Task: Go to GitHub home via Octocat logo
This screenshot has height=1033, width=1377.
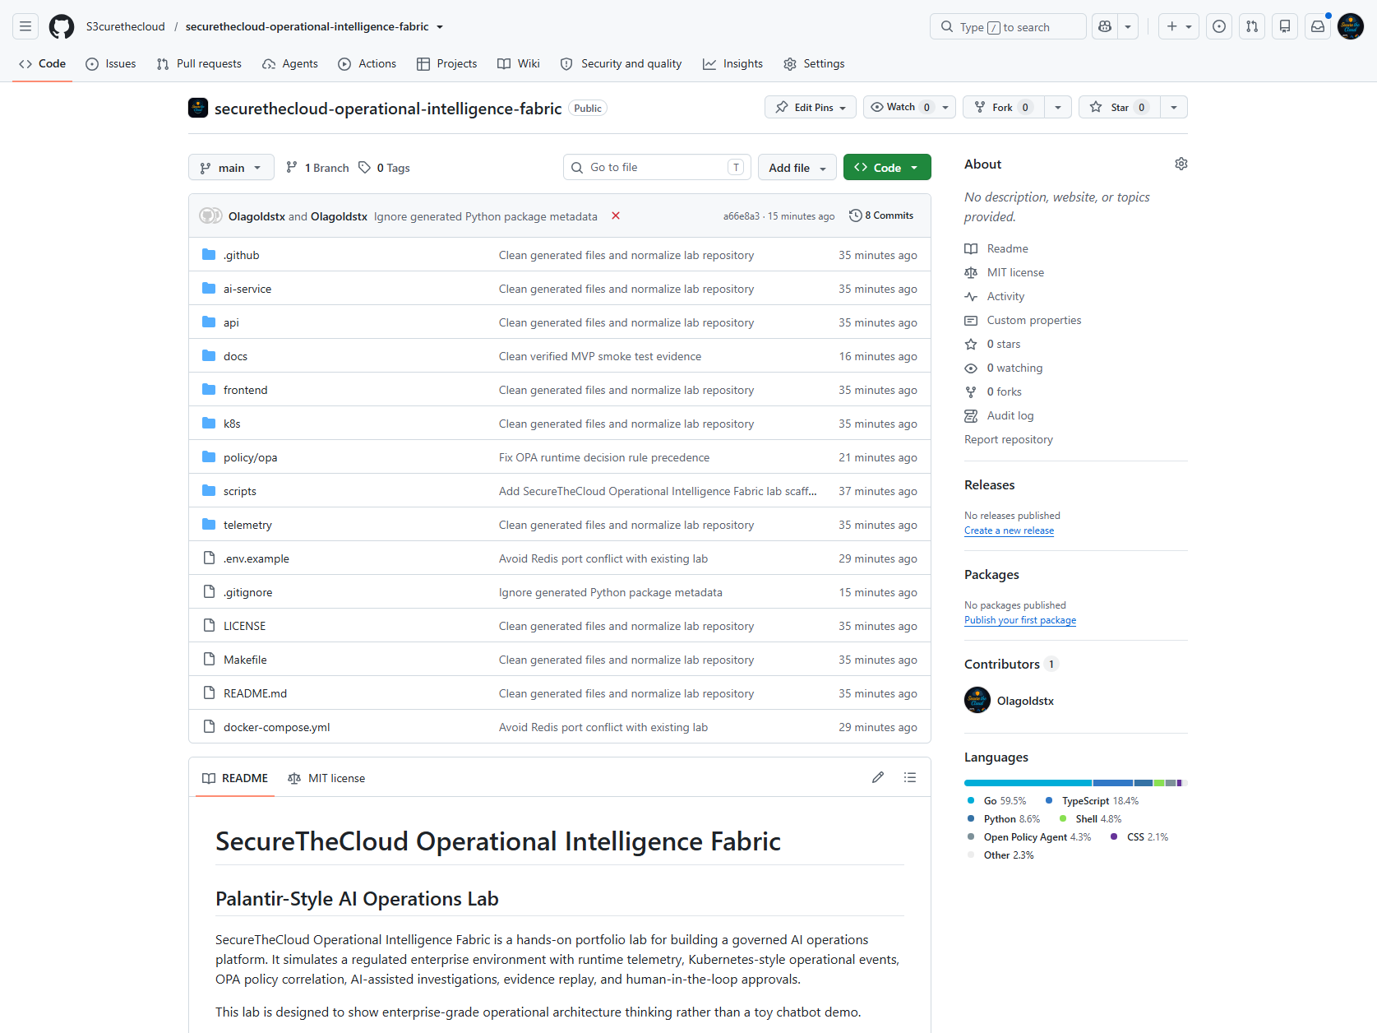Action: click(x=62, y=26)
